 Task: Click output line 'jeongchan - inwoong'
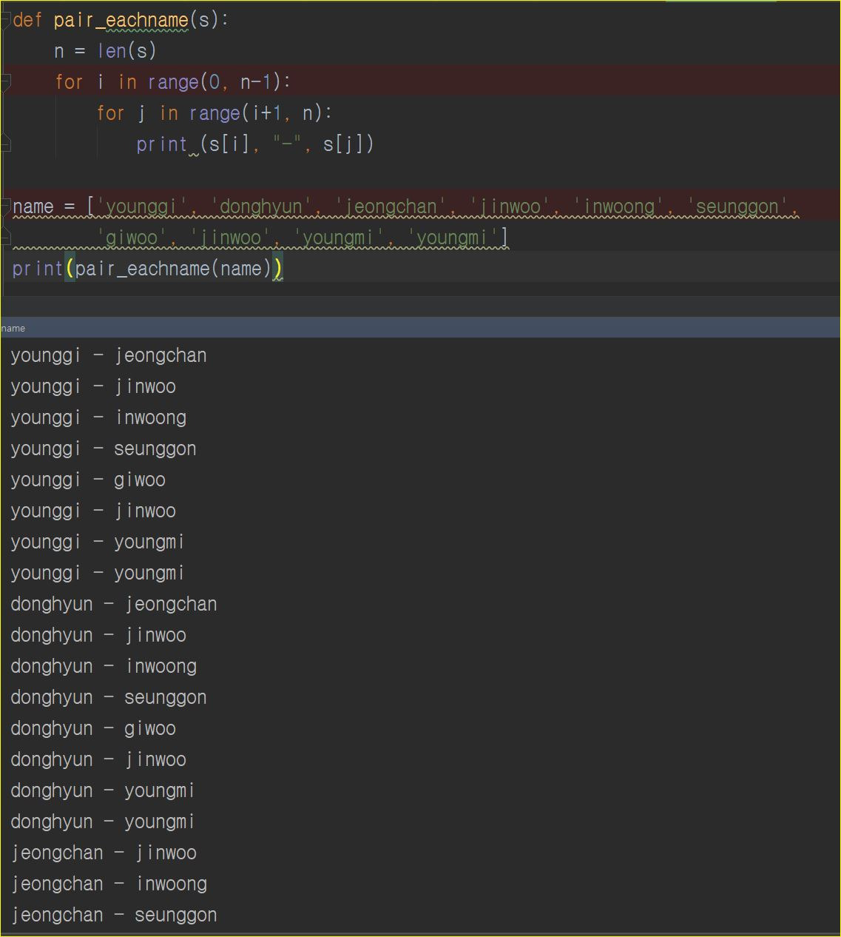point(109,884)
